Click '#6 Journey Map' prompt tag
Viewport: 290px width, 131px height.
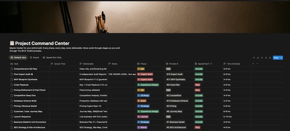(x=174, y=111)
